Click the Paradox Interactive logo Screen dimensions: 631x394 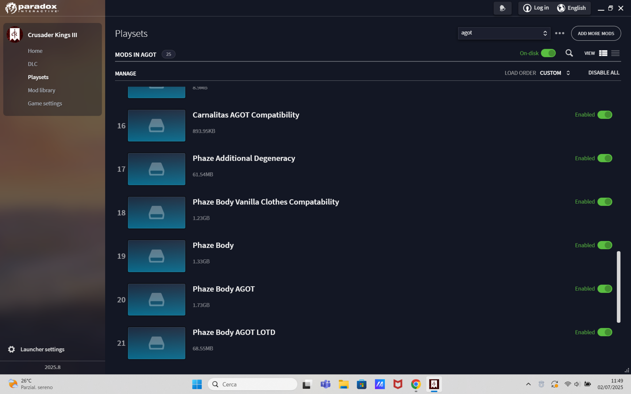point(32,8)
